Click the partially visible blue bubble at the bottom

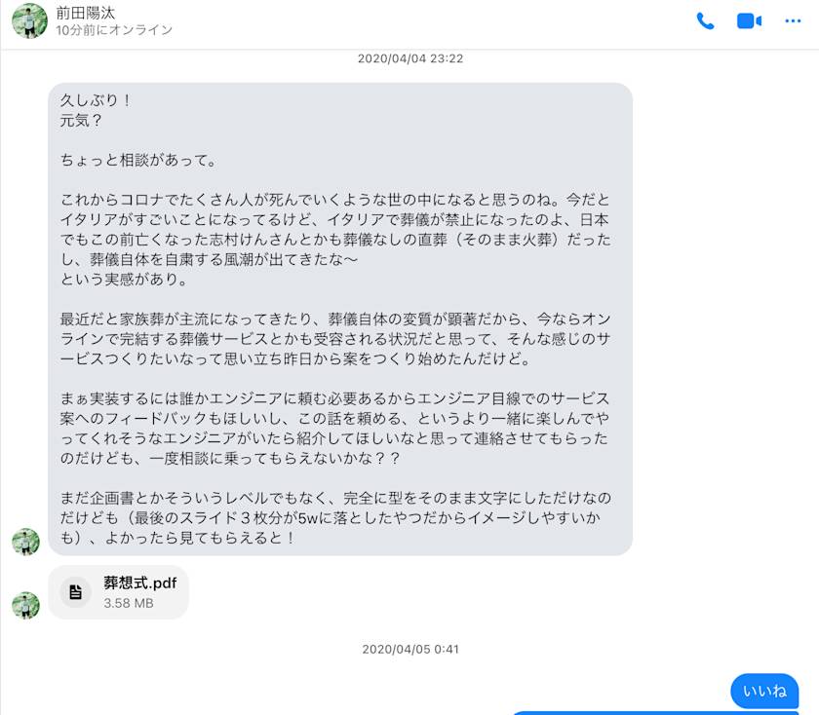click(655, 712)
